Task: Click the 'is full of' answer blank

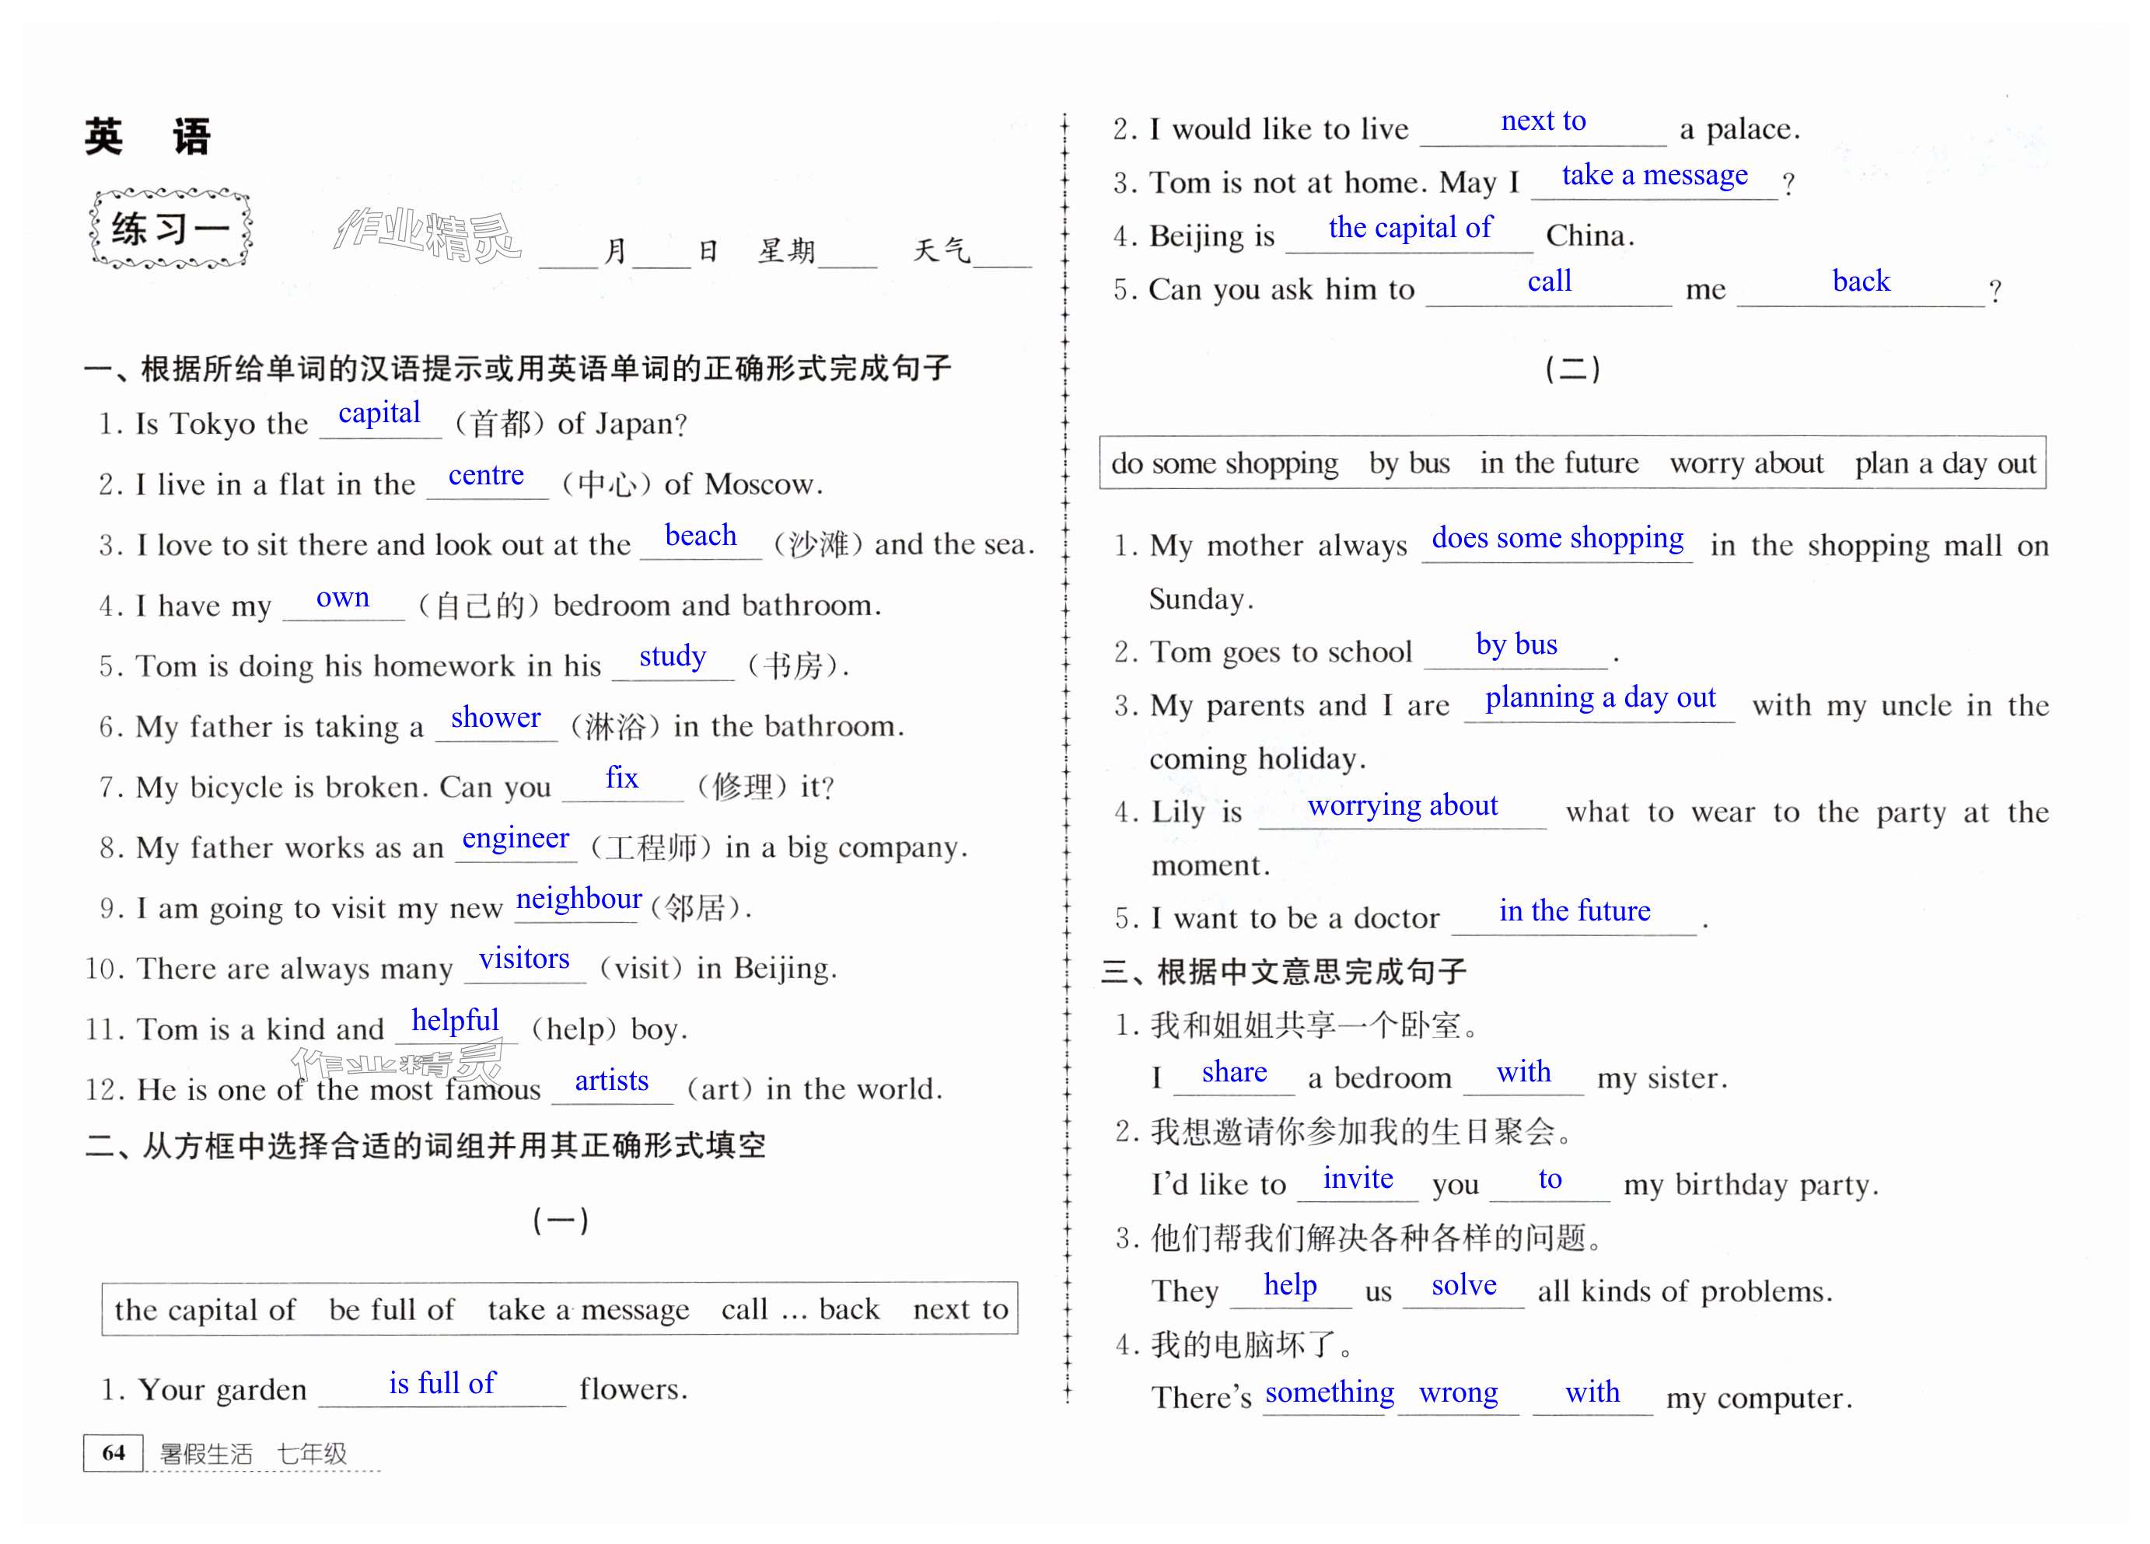Action: [x=442, y=1384]
